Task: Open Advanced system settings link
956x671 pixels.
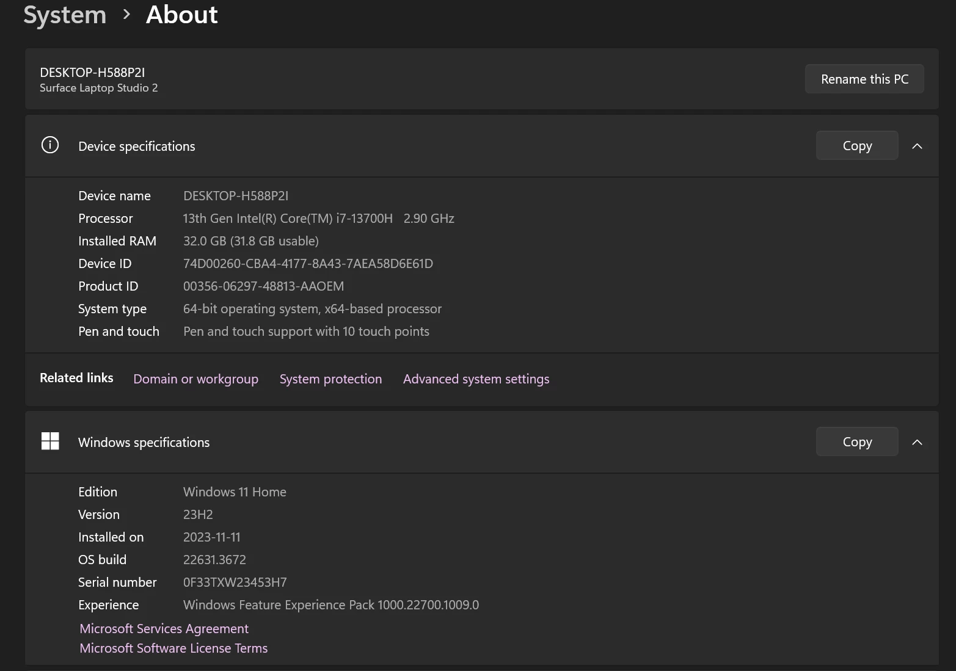Action: [x=476, y=379]
